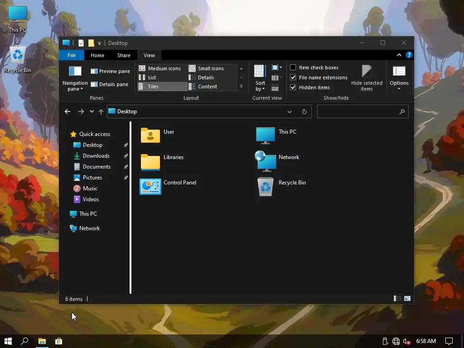Go up one level with Up arrow
464x348 pixels.
101,111
